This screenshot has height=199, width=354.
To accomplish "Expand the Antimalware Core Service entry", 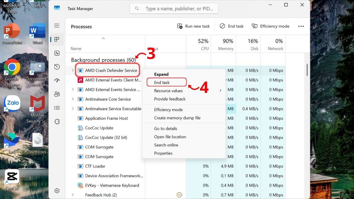I will point(73,99).
